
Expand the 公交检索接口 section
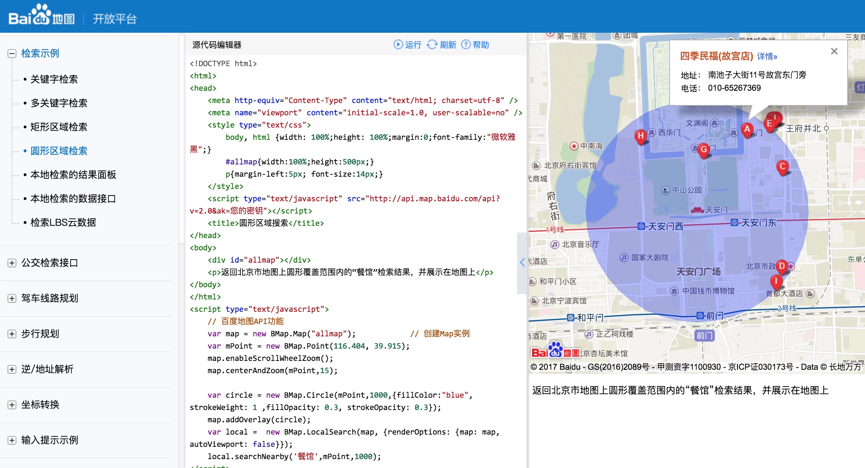click(12, 263)
